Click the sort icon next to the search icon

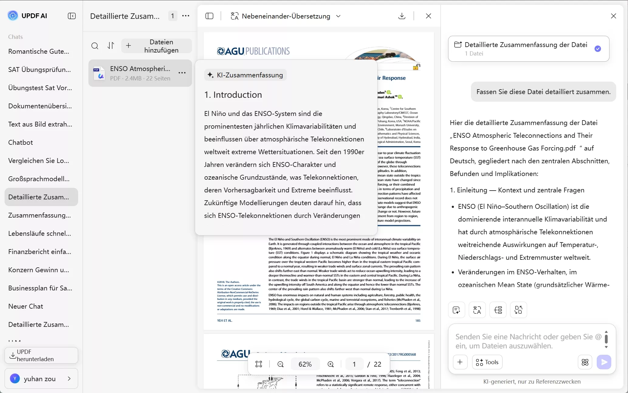tap(111, 46)
